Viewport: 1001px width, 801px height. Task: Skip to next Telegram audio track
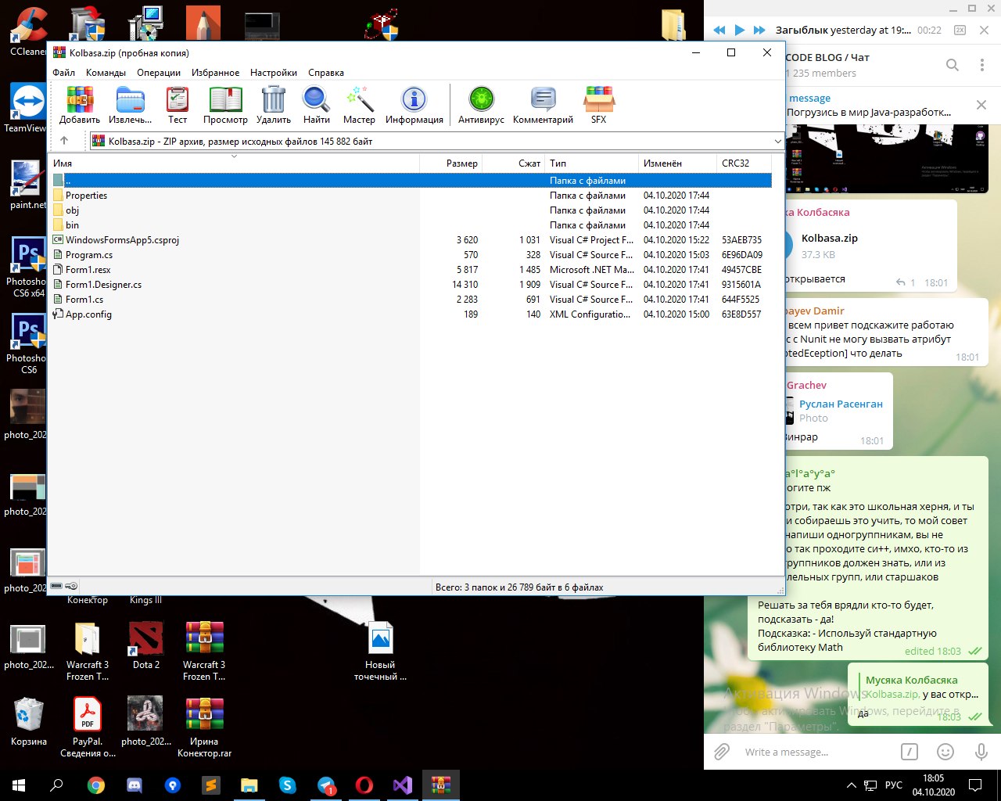coord(759,30)
